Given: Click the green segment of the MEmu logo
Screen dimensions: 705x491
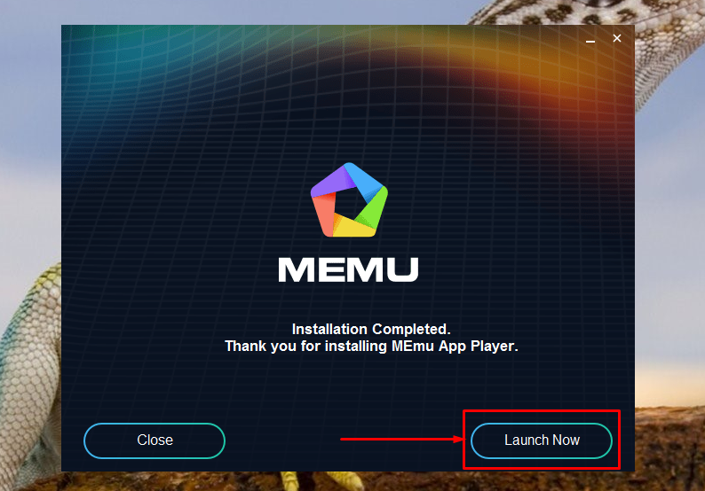Looking at the screenshot, I should pos(373,208).
